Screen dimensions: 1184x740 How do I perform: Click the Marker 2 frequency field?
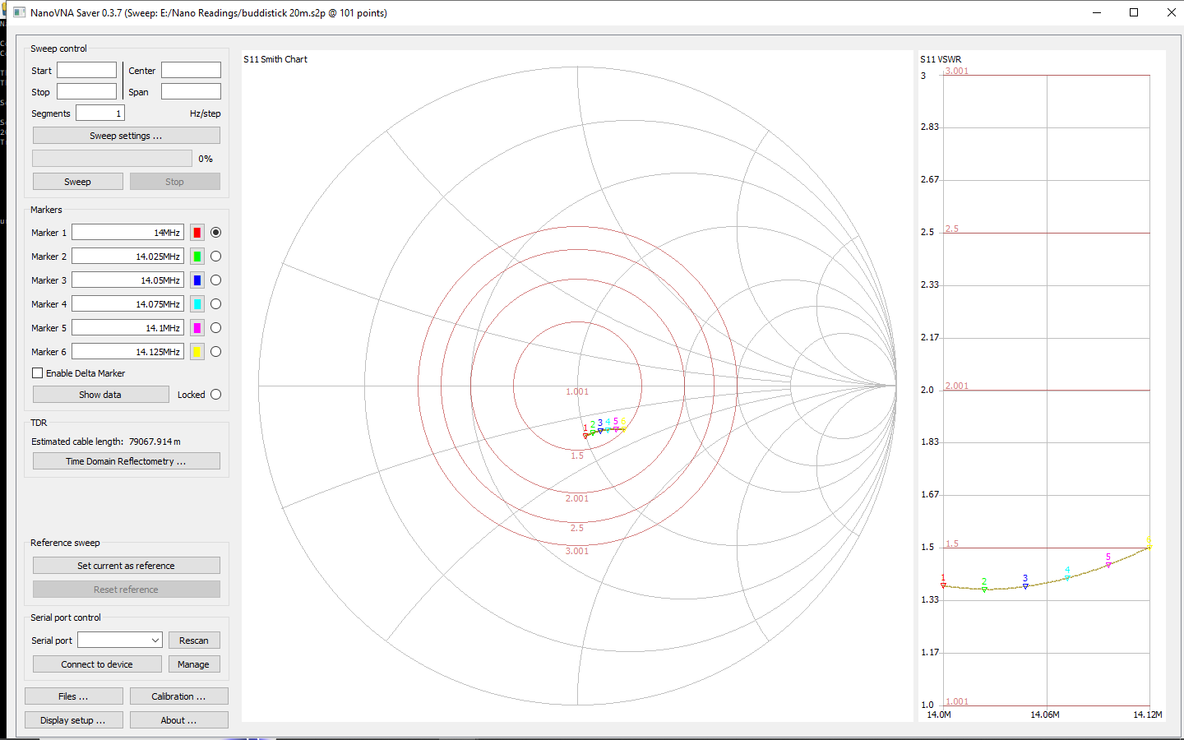click(127, 257)
